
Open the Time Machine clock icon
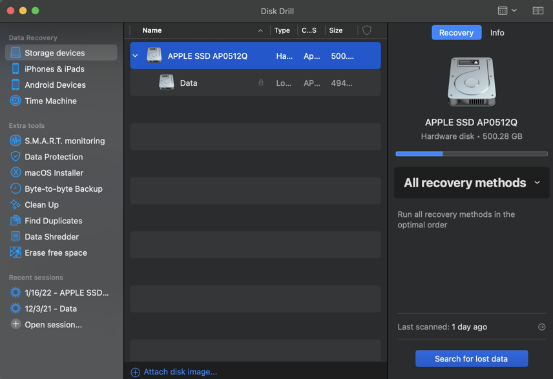pyautogui.click(x=16, y=101)
